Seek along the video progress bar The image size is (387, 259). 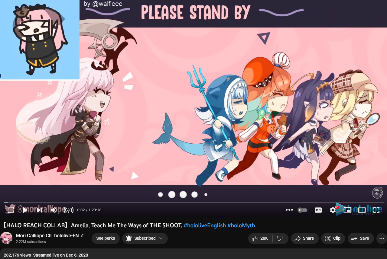(x=193, y=202)
